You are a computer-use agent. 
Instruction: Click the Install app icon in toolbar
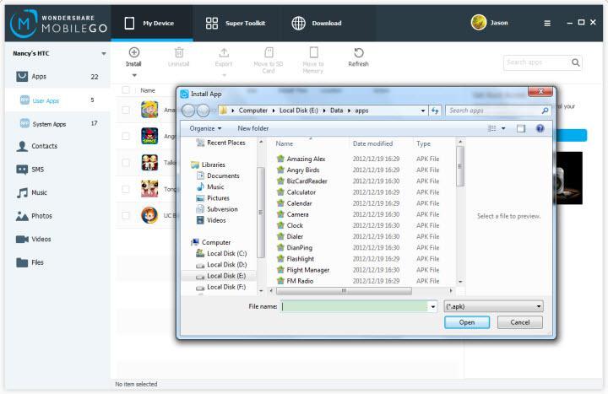[x=133, y=52]
